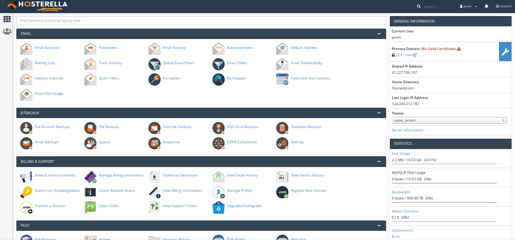Image resolution: width=515 pixels, height=240 pixels.
Task: Click the Logout button
Action: pos(504,6)
